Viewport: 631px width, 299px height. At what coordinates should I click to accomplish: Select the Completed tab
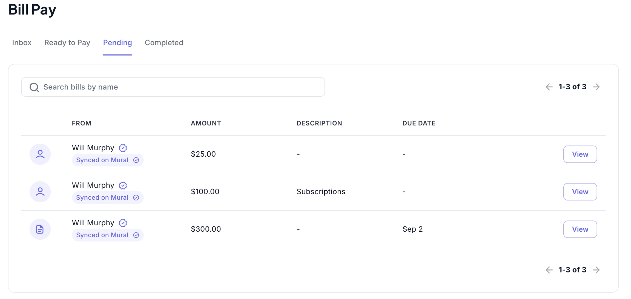click(x=164, y=43)
